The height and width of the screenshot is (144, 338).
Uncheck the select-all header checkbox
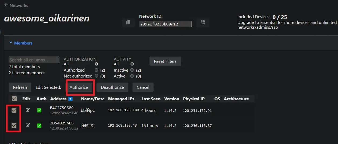[x=14, y=99]
